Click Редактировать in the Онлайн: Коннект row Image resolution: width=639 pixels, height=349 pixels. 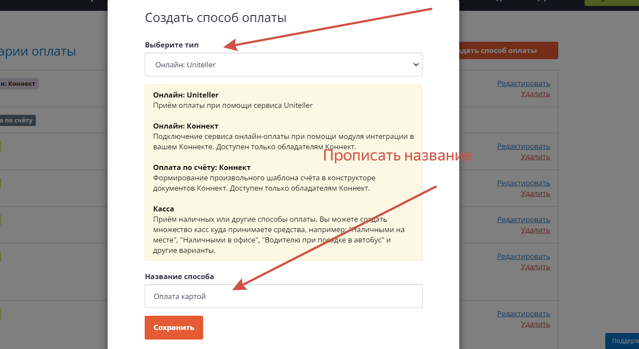point(523,83)
